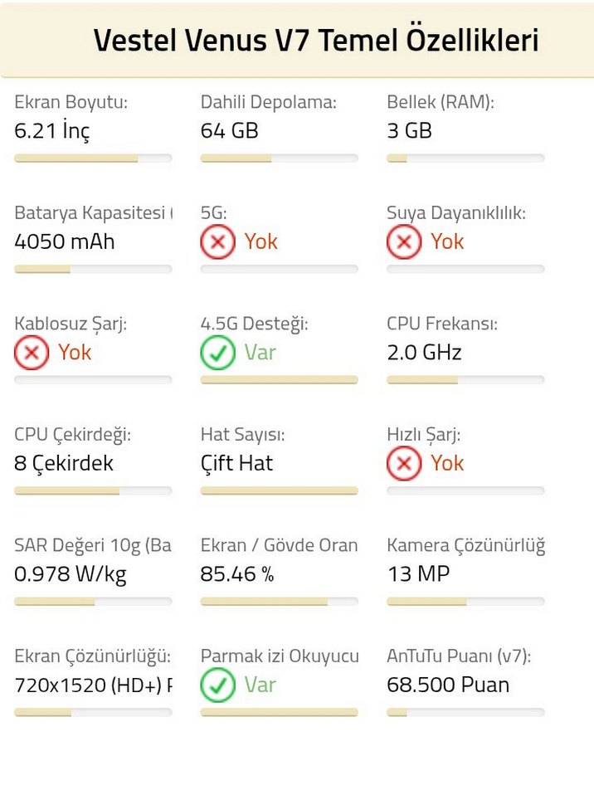Screen dimensions: 594x795
Task: Toggle the Kablosuz Şarj Yok status
Action: (75, 353)
